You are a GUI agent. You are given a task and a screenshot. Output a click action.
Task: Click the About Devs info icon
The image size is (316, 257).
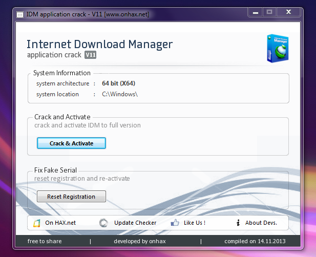238,223
